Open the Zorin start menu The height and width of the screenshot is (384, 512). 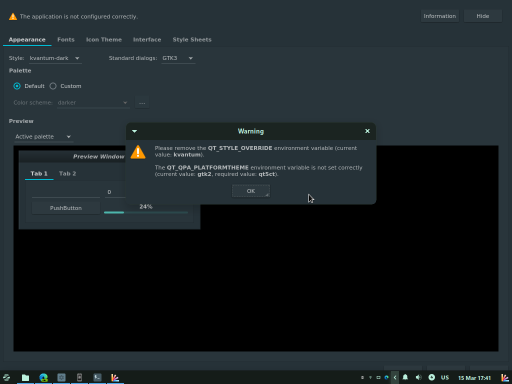[x=6, y=377]
